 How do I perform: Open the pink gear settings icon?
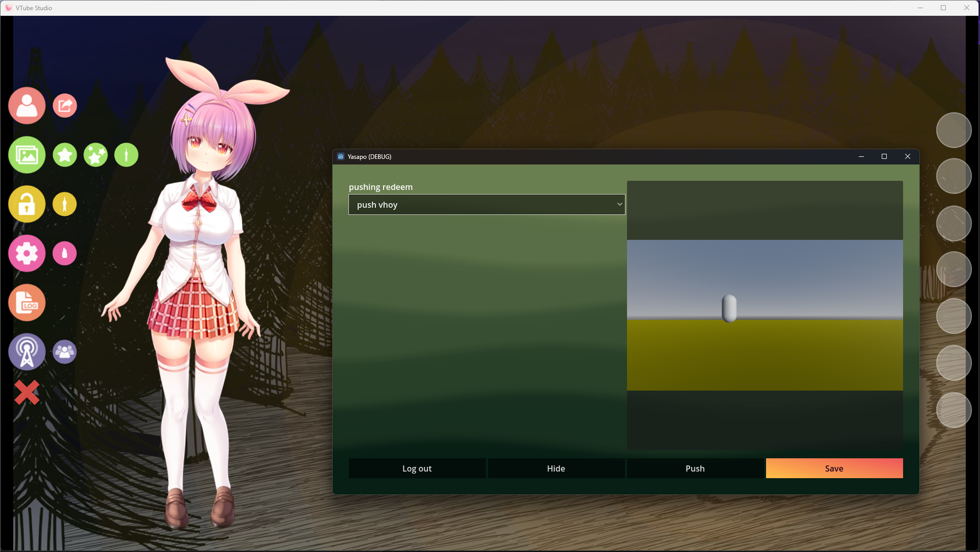pos(26,253)
